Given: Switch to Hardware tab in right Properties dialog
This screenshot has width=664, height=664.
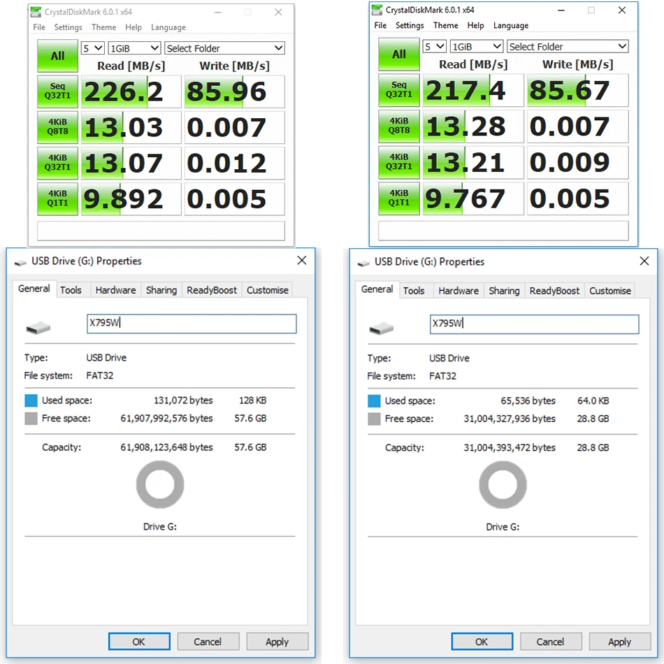Looking at the screenshot, I should [459, 291].
